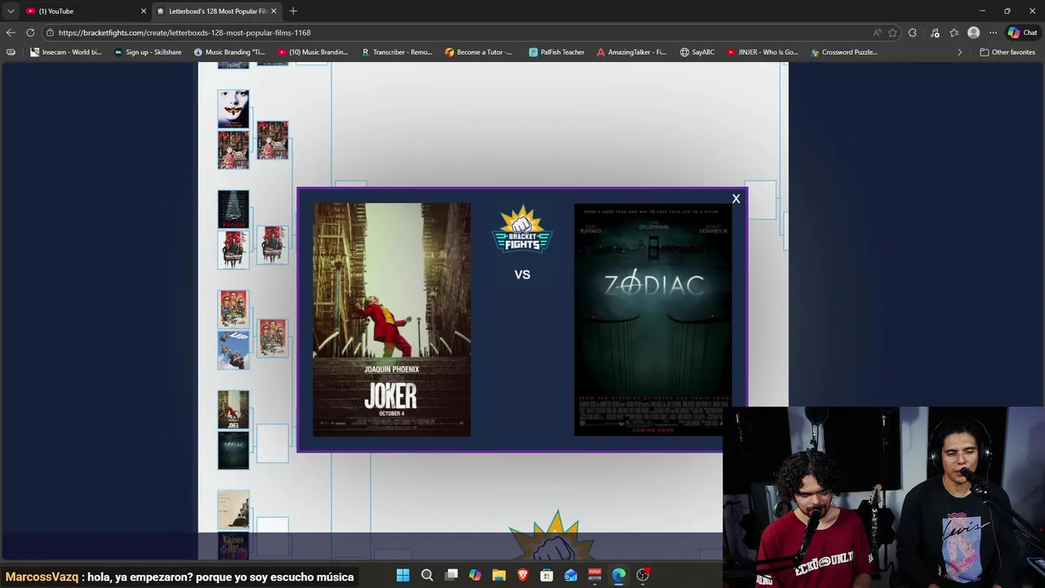
Task: Launch Copilot from the taskbar
Action: (x=475, y=575)
